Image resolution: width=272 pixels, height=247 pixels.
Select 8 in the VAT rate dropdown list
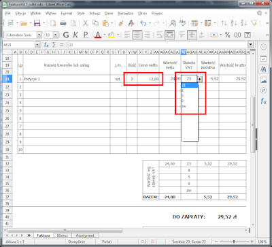coord(190,90)
